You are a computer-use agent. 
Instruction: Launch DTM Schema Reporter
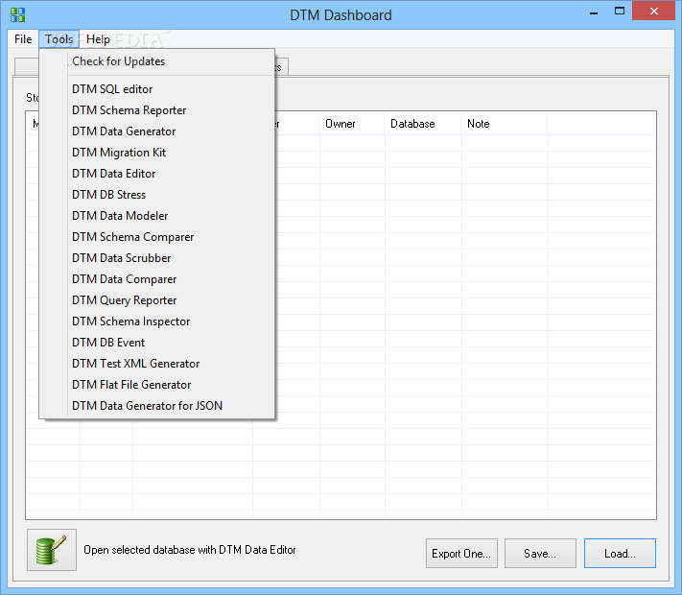157,110
